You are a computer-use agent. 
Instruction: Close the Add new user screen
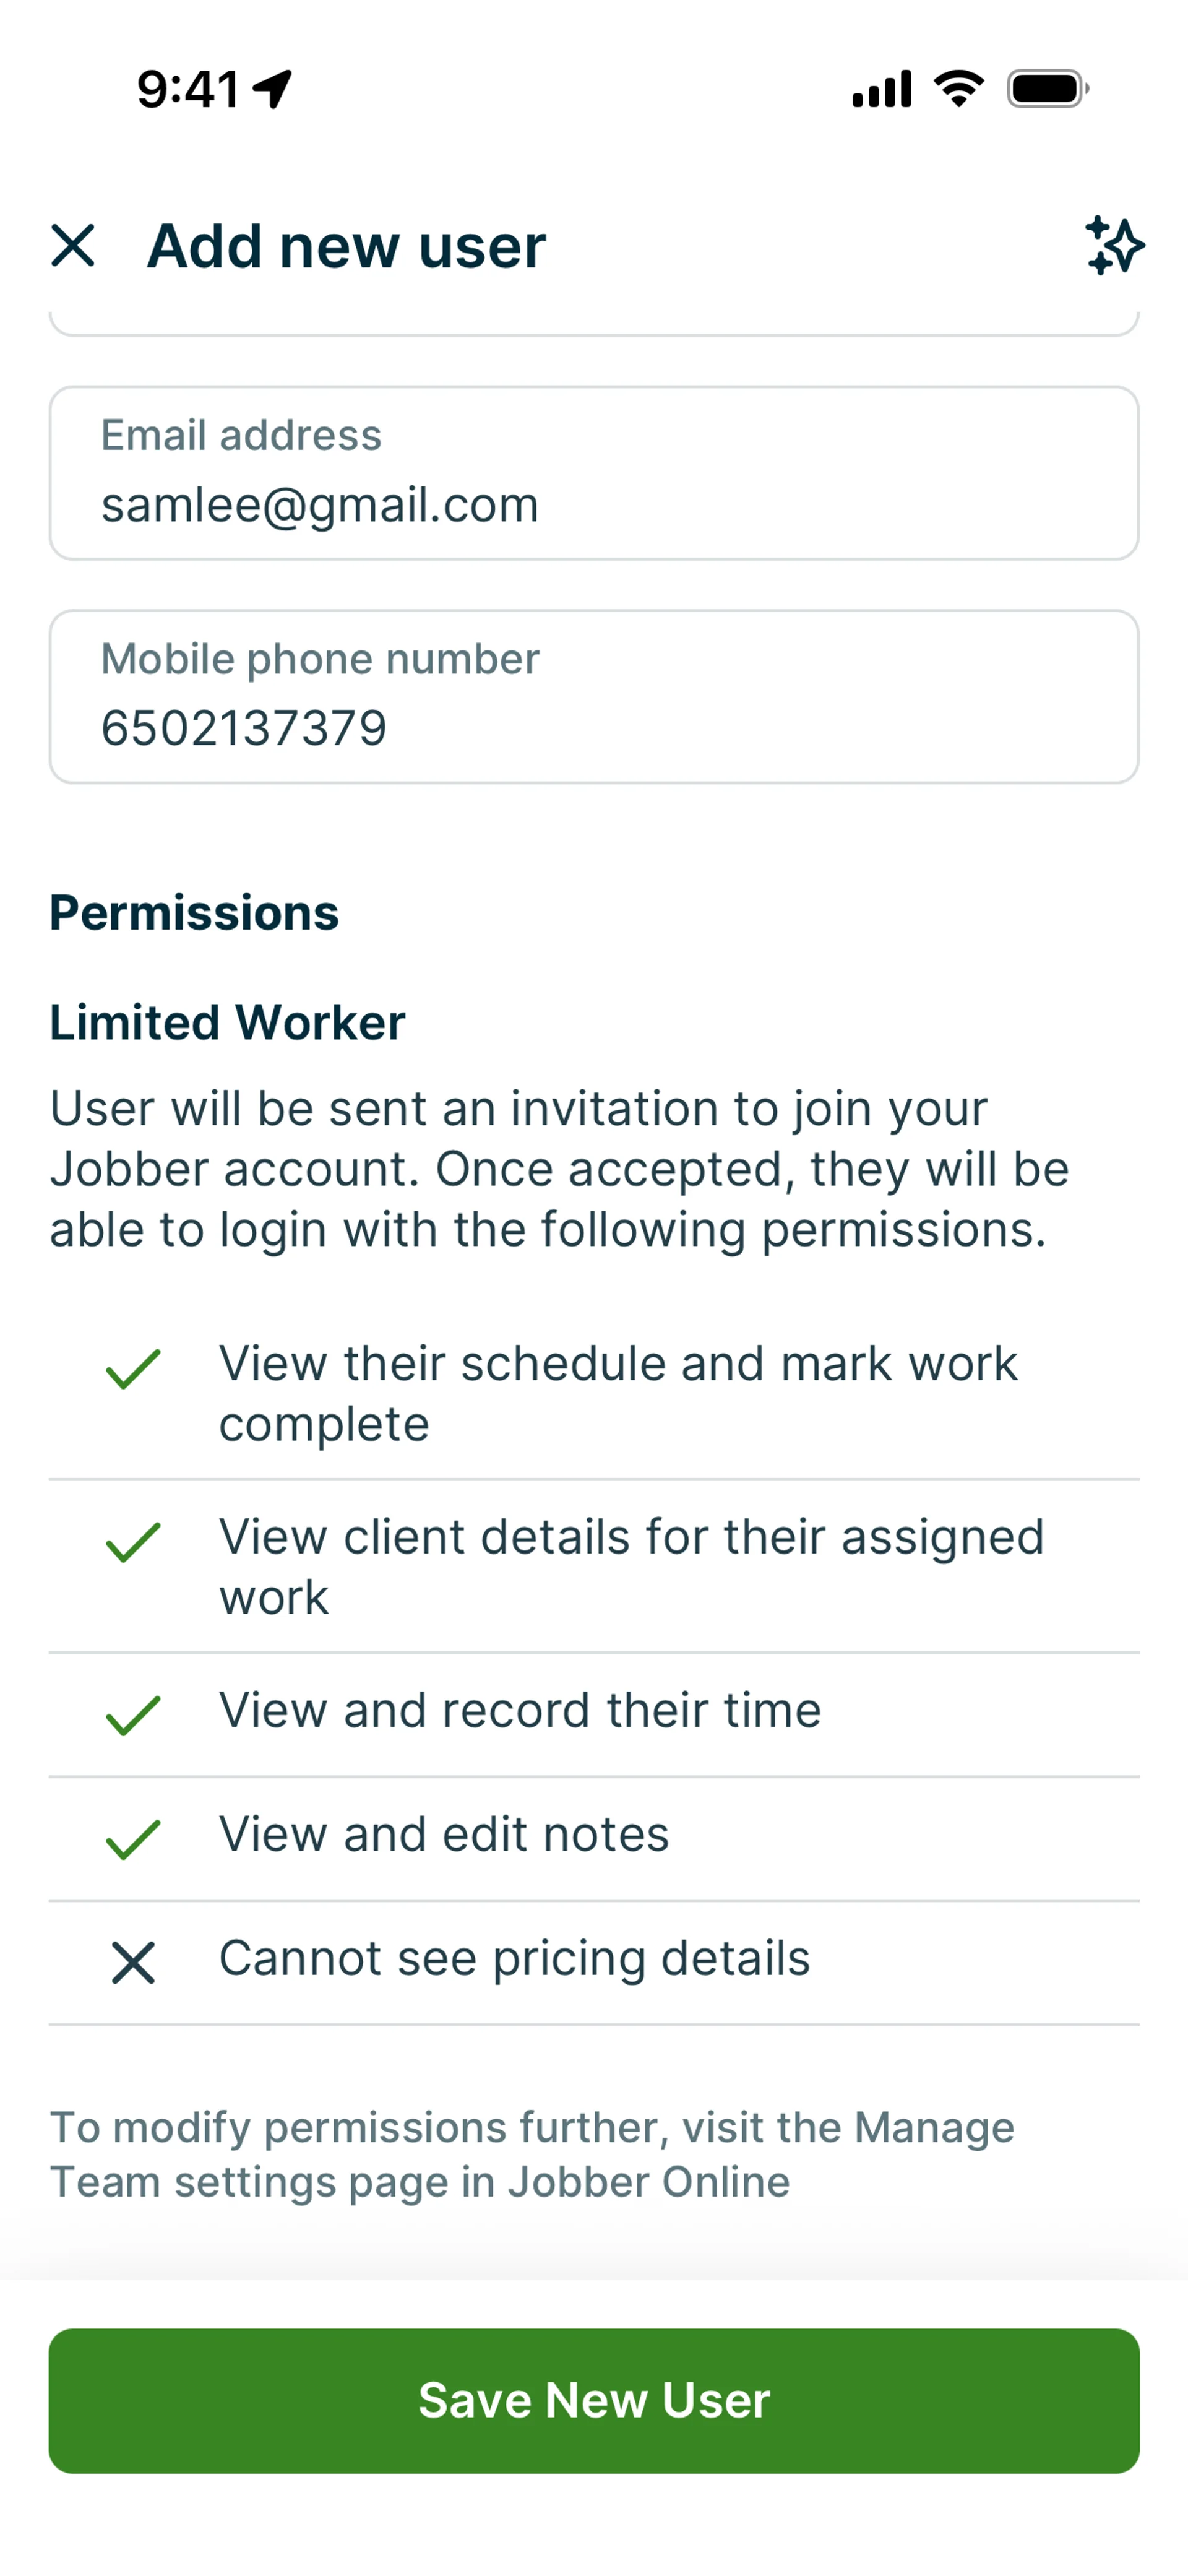[x=73, y=246]
